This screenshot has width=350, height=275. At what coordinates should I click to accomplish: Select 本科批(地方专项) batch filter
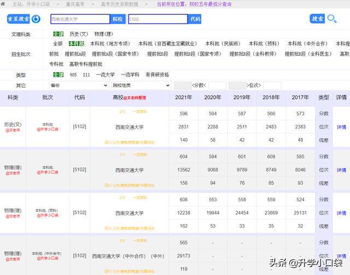110,44
